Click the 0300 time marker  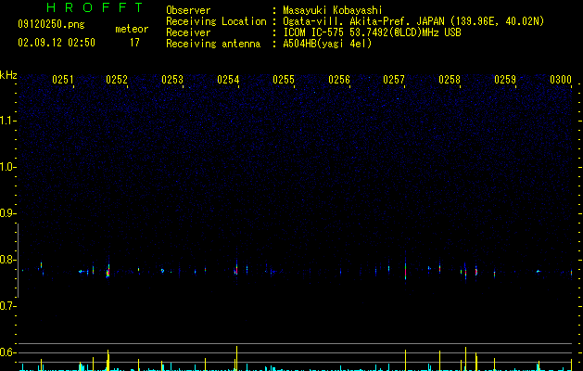tap(561, 80)
